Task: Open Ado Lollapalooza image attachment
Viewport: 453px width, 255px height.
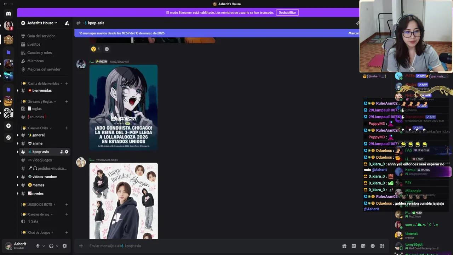Action: coord(124,107)
